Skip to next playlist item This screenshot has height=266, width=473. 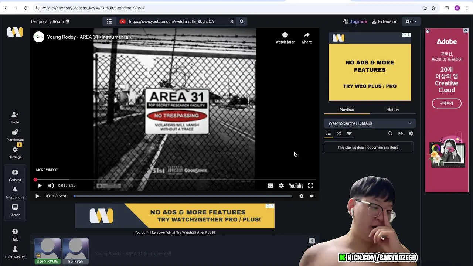click(401, 133)
